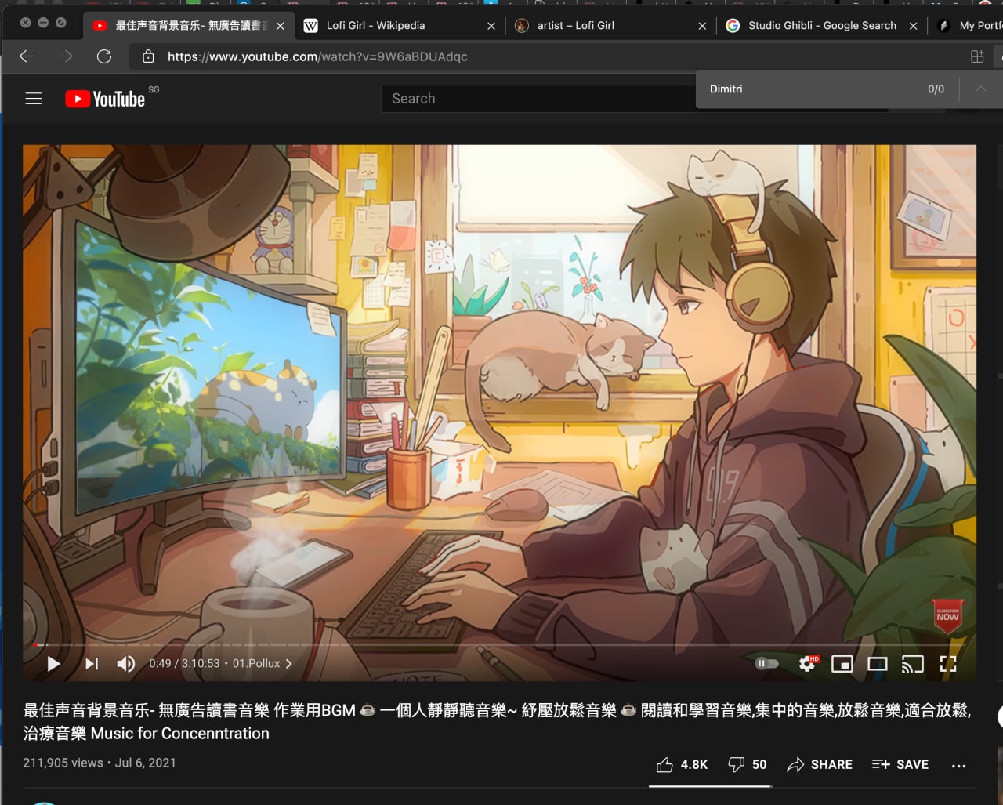Close the YouTube browser tab
This screenshot has width=1003, height=805.
pos(281,26)
